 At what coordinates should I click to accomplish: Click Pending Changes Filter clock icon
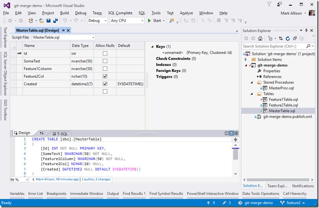270,39
